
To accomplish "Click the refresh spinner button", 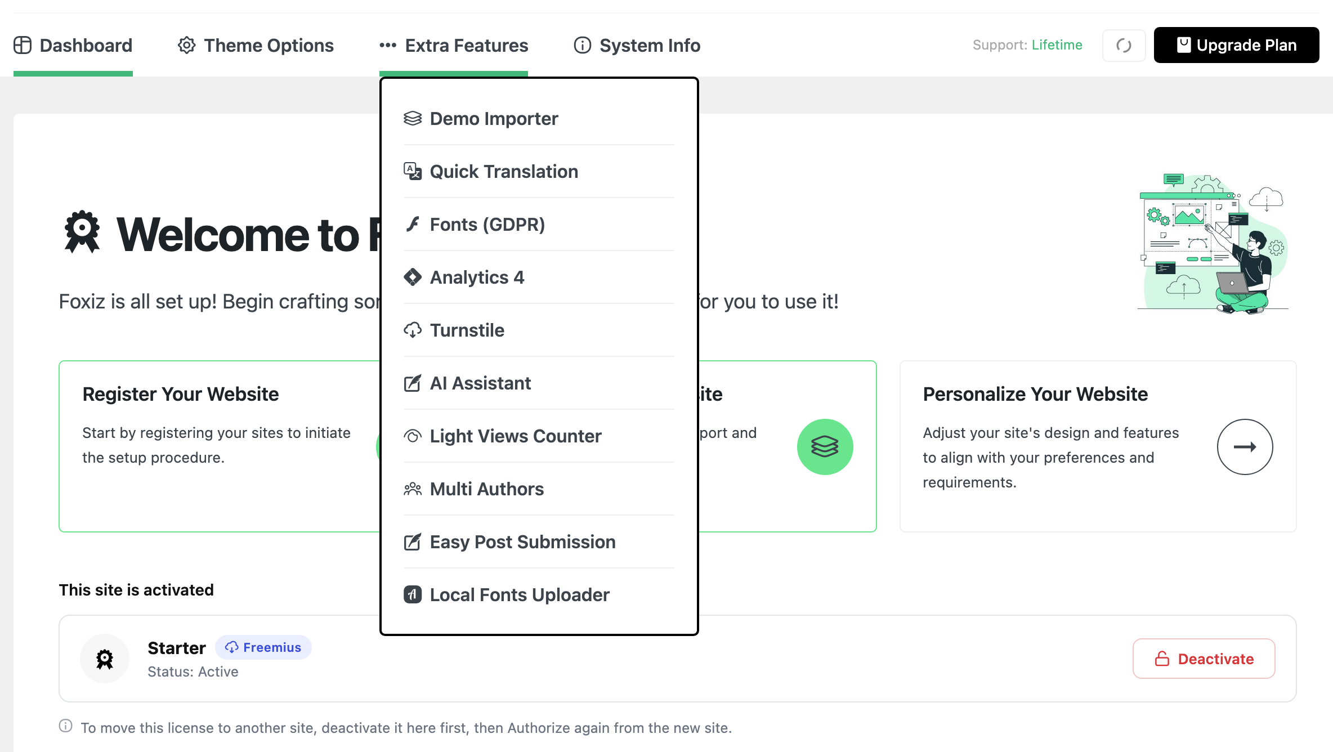I will pos(1124,46).
